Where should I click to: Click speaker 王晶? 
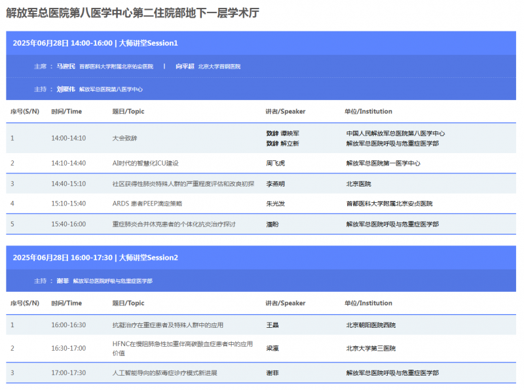click(272, 325)
